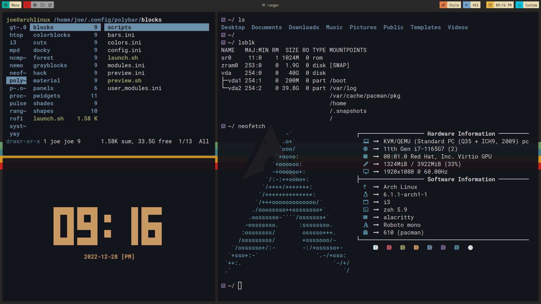Click the System button in the polybar
541x304 pixels.
pyautogui.click(x=531, y=5)
